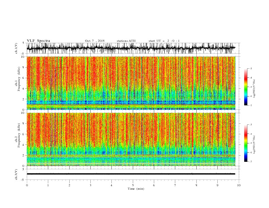The height and width of the screenshot is (208, 269).
Task: Click the ch.1 voltage waveform trace
Action: click(x=131, y=48)
